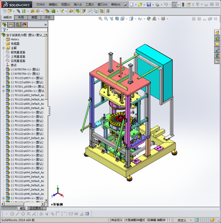Expand the 701122-p049<1> subassembly node

coord(3,198)
